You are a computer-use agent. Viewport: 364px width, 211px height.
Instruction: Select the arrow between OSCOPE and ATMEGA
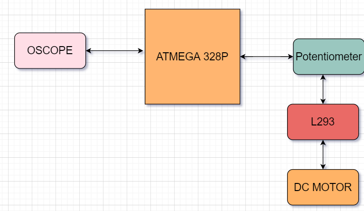click(115, 51)
